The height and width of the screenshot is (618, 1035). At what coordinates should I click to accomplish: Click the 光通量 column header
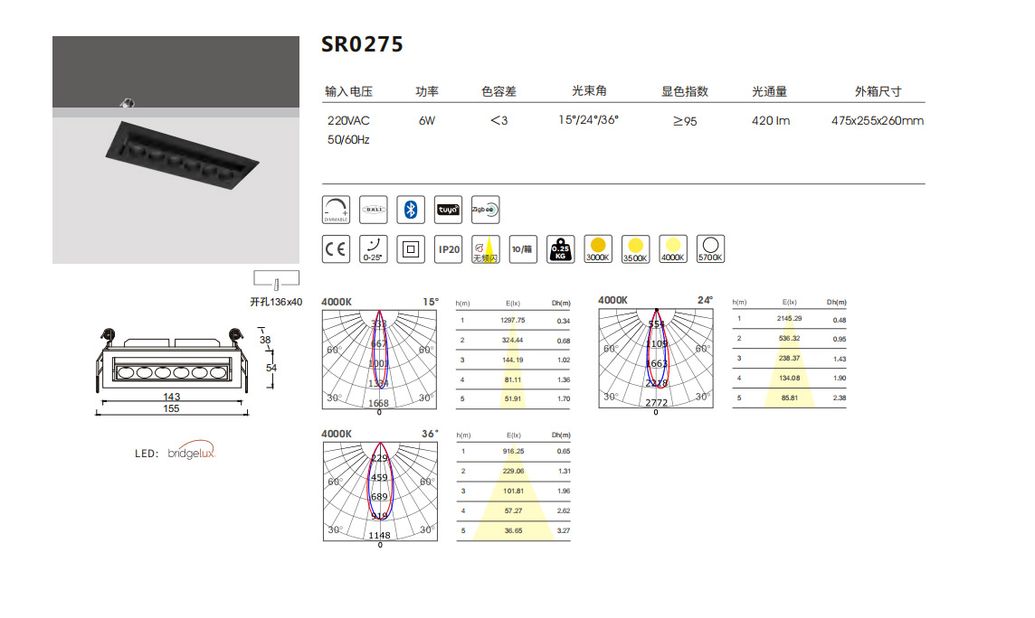pos(770,91)
